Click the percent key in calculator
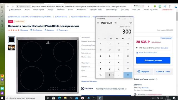Viewport: 178px width, 100px height. point(100,44)
